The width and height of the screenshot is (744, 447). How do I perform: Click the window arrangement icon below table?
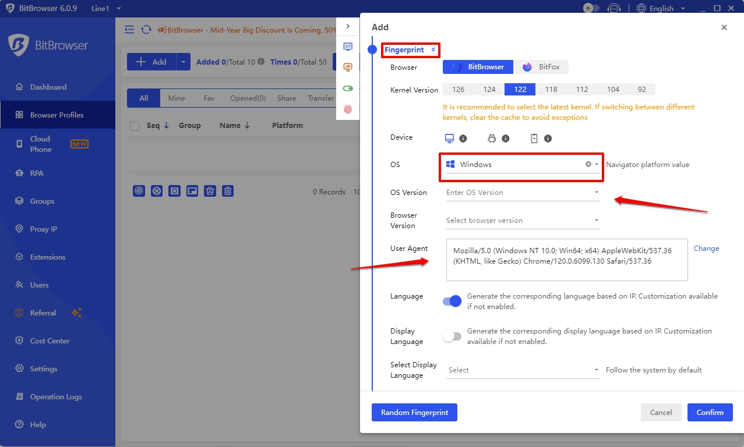tap(192, 190)
